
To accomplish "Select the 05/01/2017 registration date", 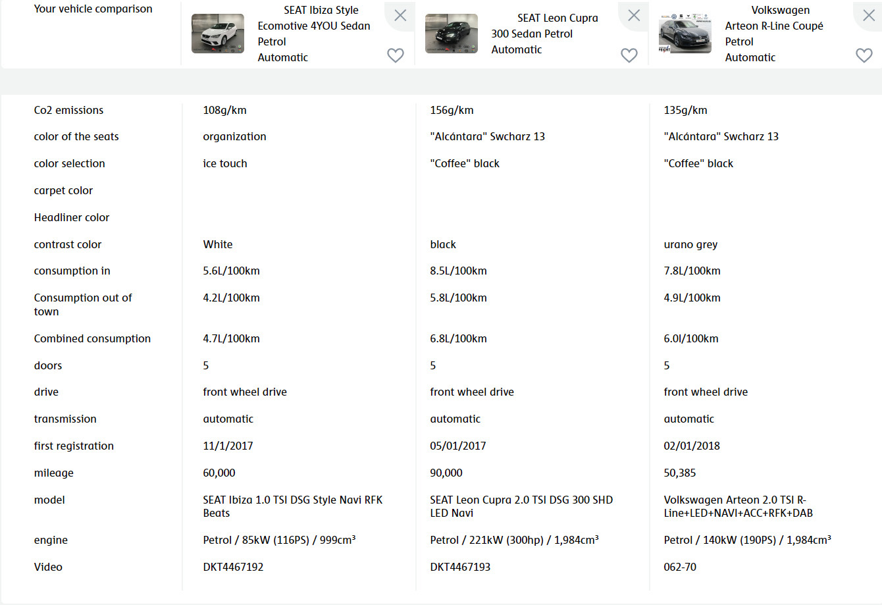I will tap(458, 446).
